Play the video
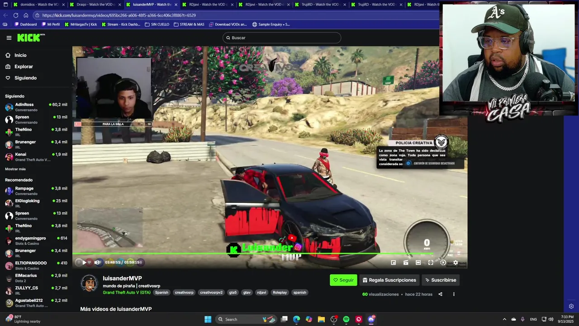Screen dimensions: 579x326 click(84, 262)
